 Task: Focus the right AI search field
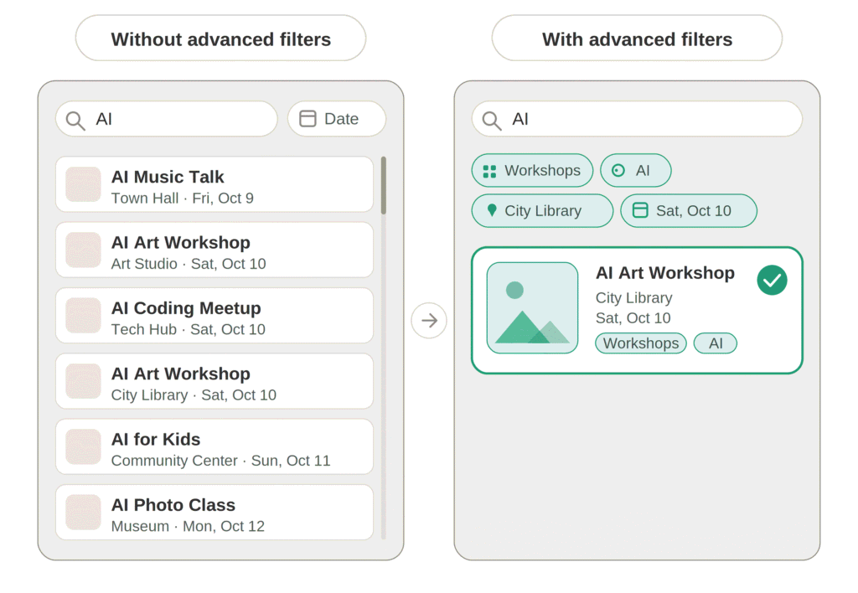point(637,119)
